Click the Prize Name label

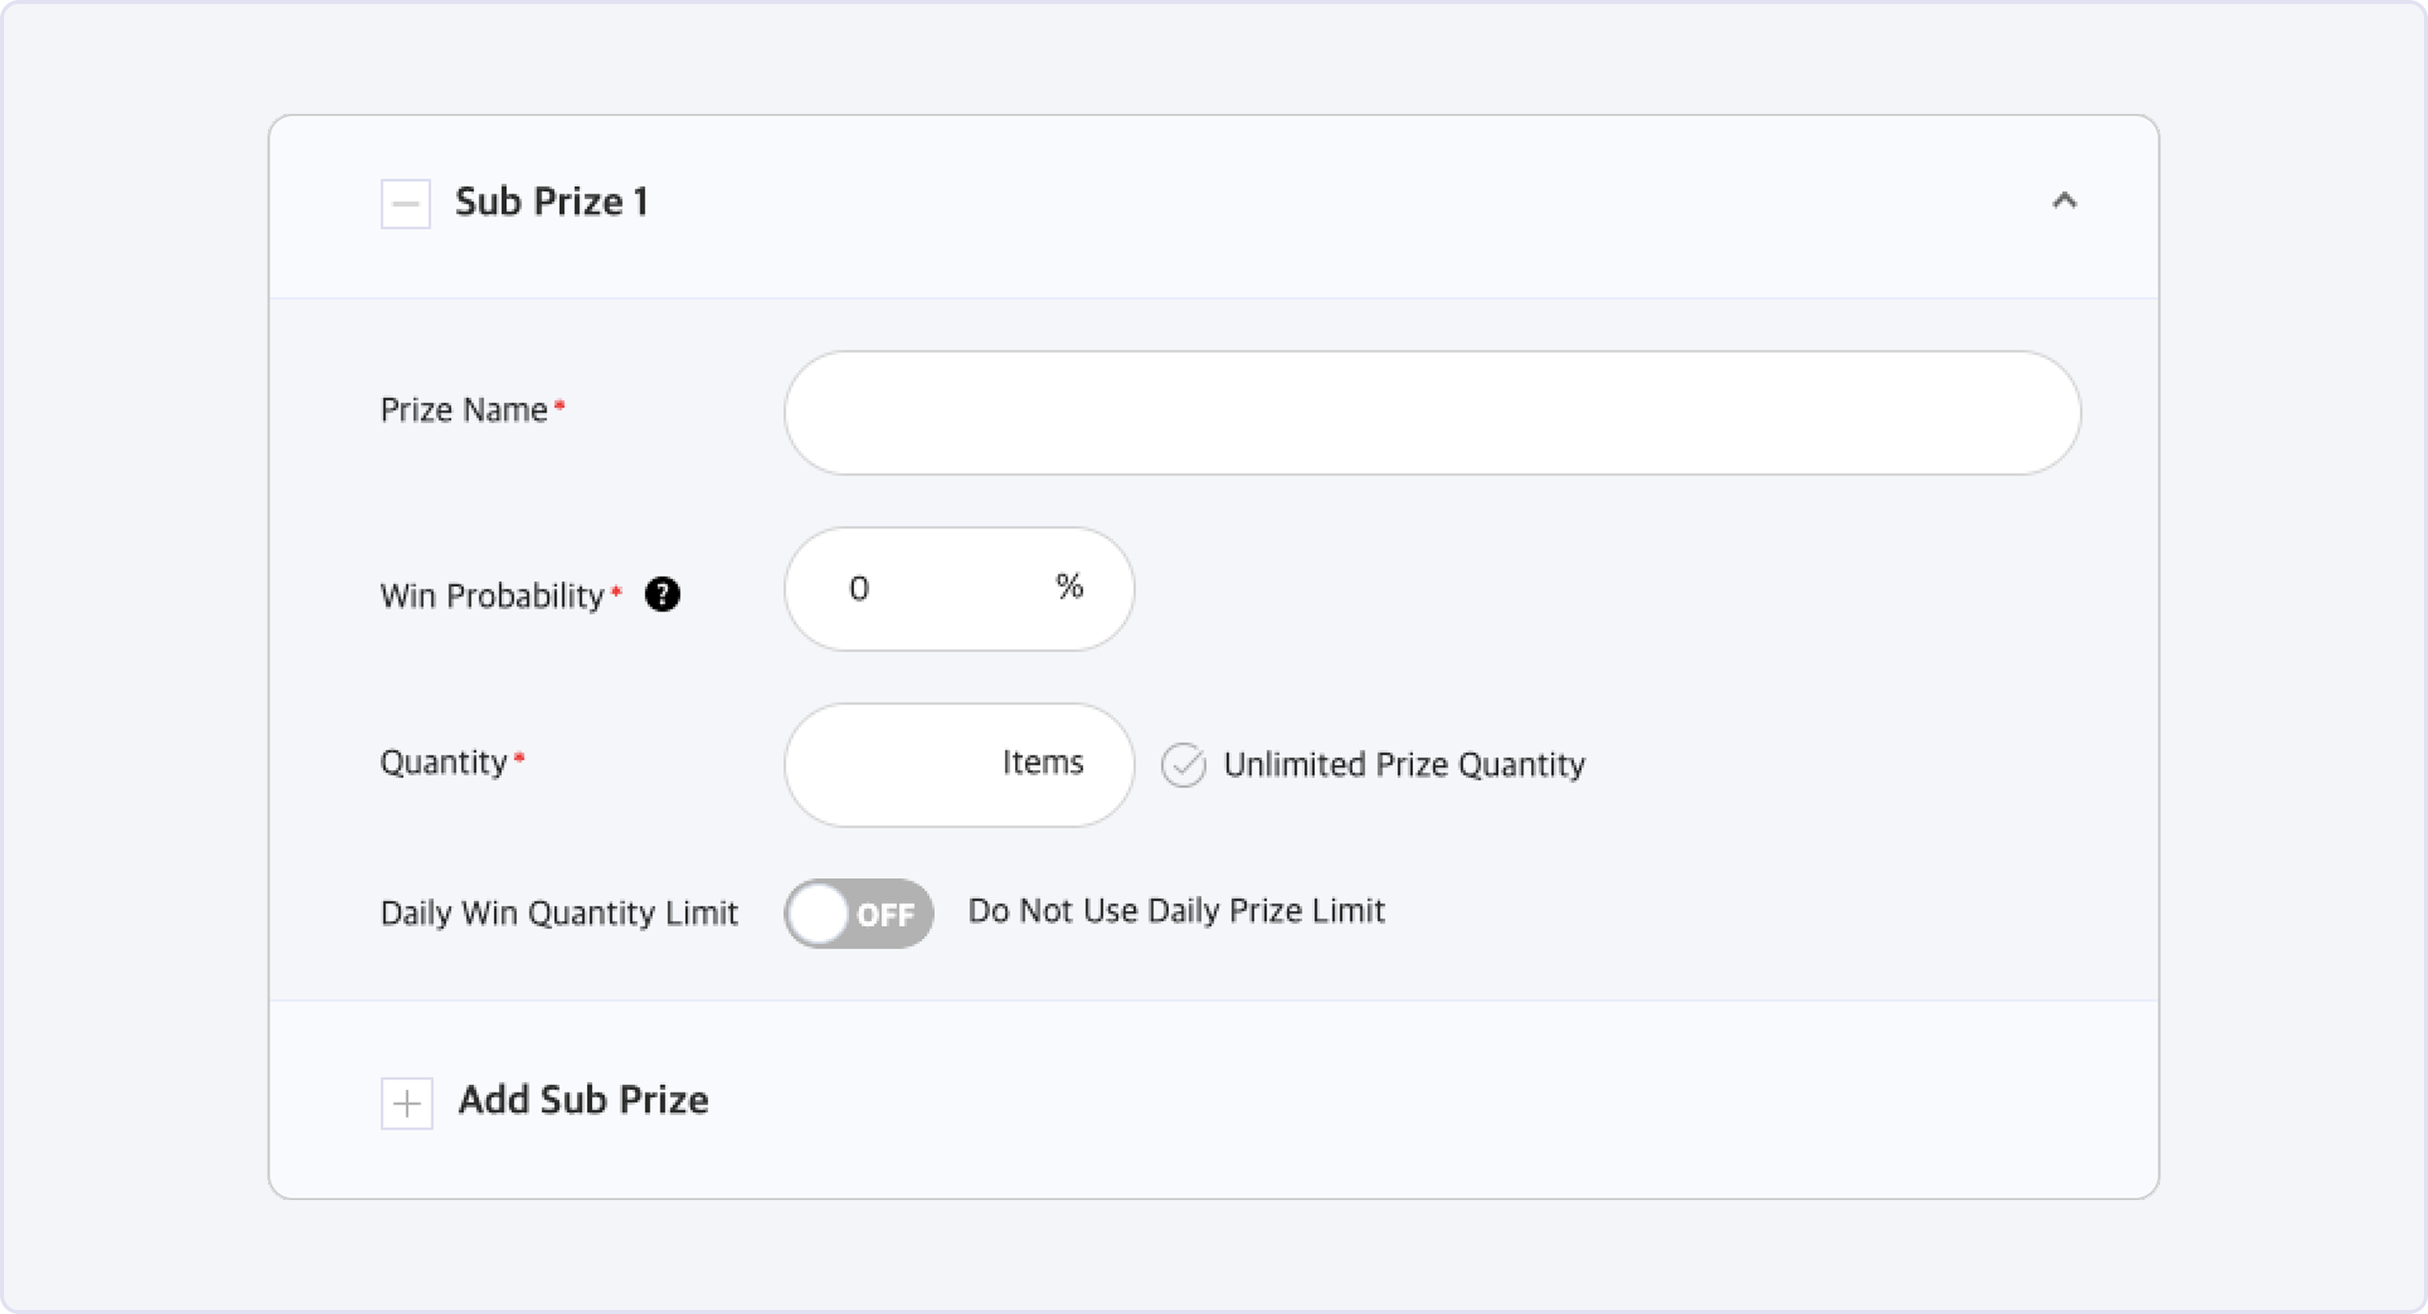463,411
